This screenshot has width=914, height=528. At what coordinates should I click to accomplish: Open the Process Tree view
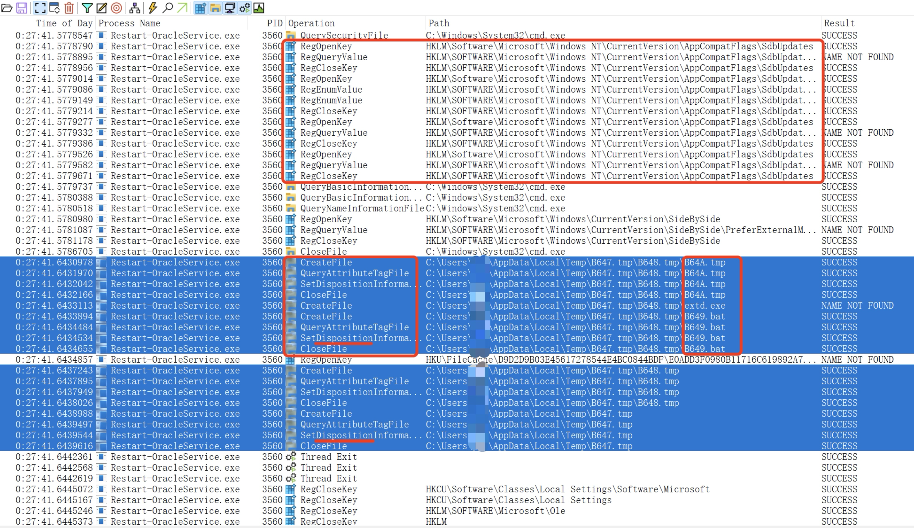pyautogui.click(x=135, y=8)
